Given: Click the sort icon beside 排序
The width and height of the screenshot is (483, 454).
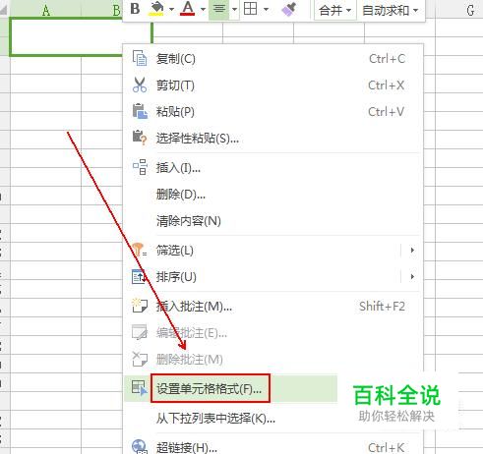Looking at the screenshot, I should (x=139, y=276).
